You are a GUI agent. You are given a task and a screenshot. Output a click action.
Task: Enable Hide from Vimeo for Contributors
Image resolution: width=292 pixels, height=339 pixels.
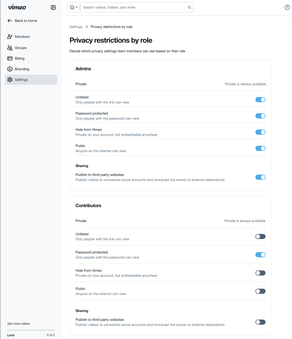point(260,273)
